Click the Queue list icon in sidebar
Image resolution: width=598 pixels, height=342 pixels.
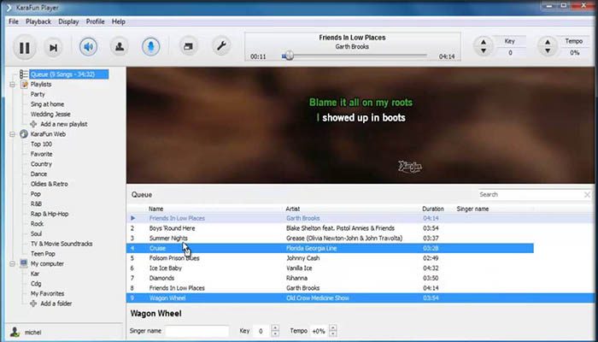point(24,74)
